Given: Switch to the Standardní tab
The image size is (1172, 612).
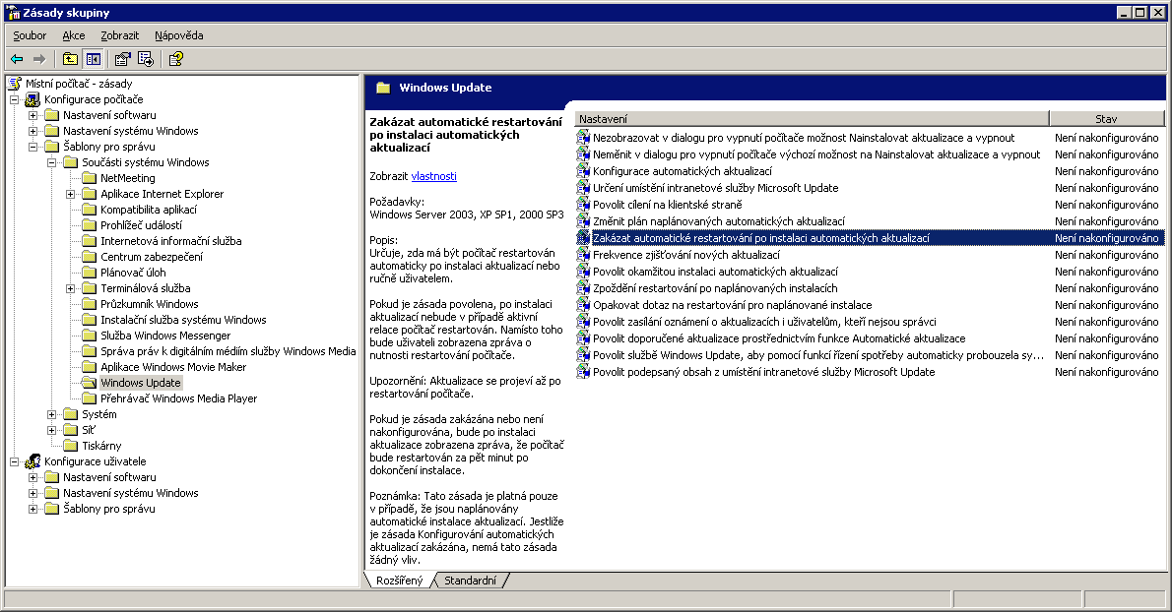Looking at the screenshot, I should (470, 580).
